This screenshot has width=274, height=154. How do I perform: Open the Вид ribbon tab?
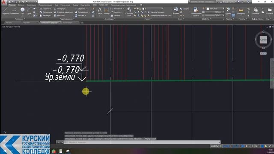(56, 5)
